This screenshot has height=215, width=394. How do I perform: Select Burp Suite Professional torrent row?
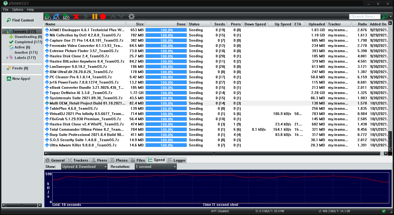(x=216, y=135)
